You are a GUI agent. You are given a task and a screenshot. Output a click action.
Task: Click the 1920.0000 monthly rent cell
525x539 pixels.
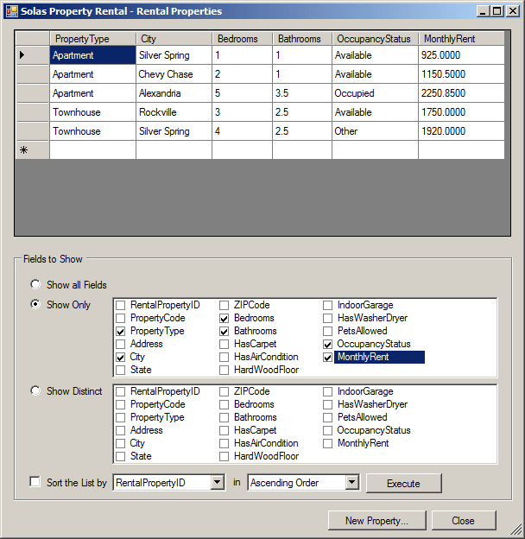click(461, 131)
